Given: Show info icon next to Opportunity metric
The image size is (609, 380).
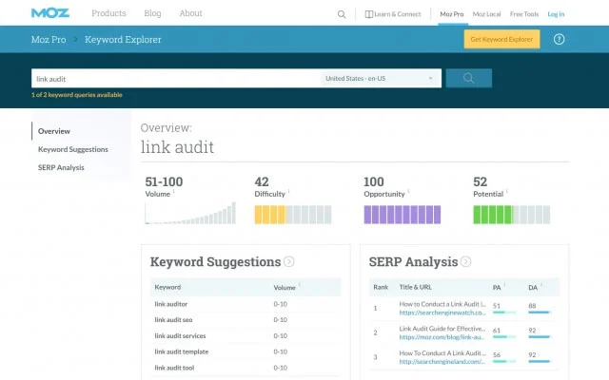Looking at the screenshot, I should coord(408,191).
